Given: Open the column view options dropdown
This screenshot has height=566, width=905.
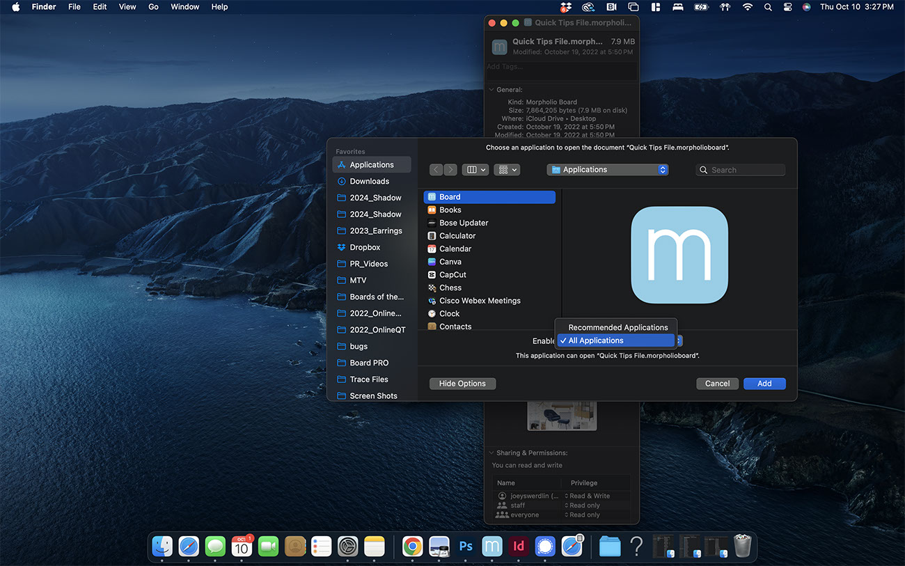Looking at the screenshot, I should click(475, 170).
